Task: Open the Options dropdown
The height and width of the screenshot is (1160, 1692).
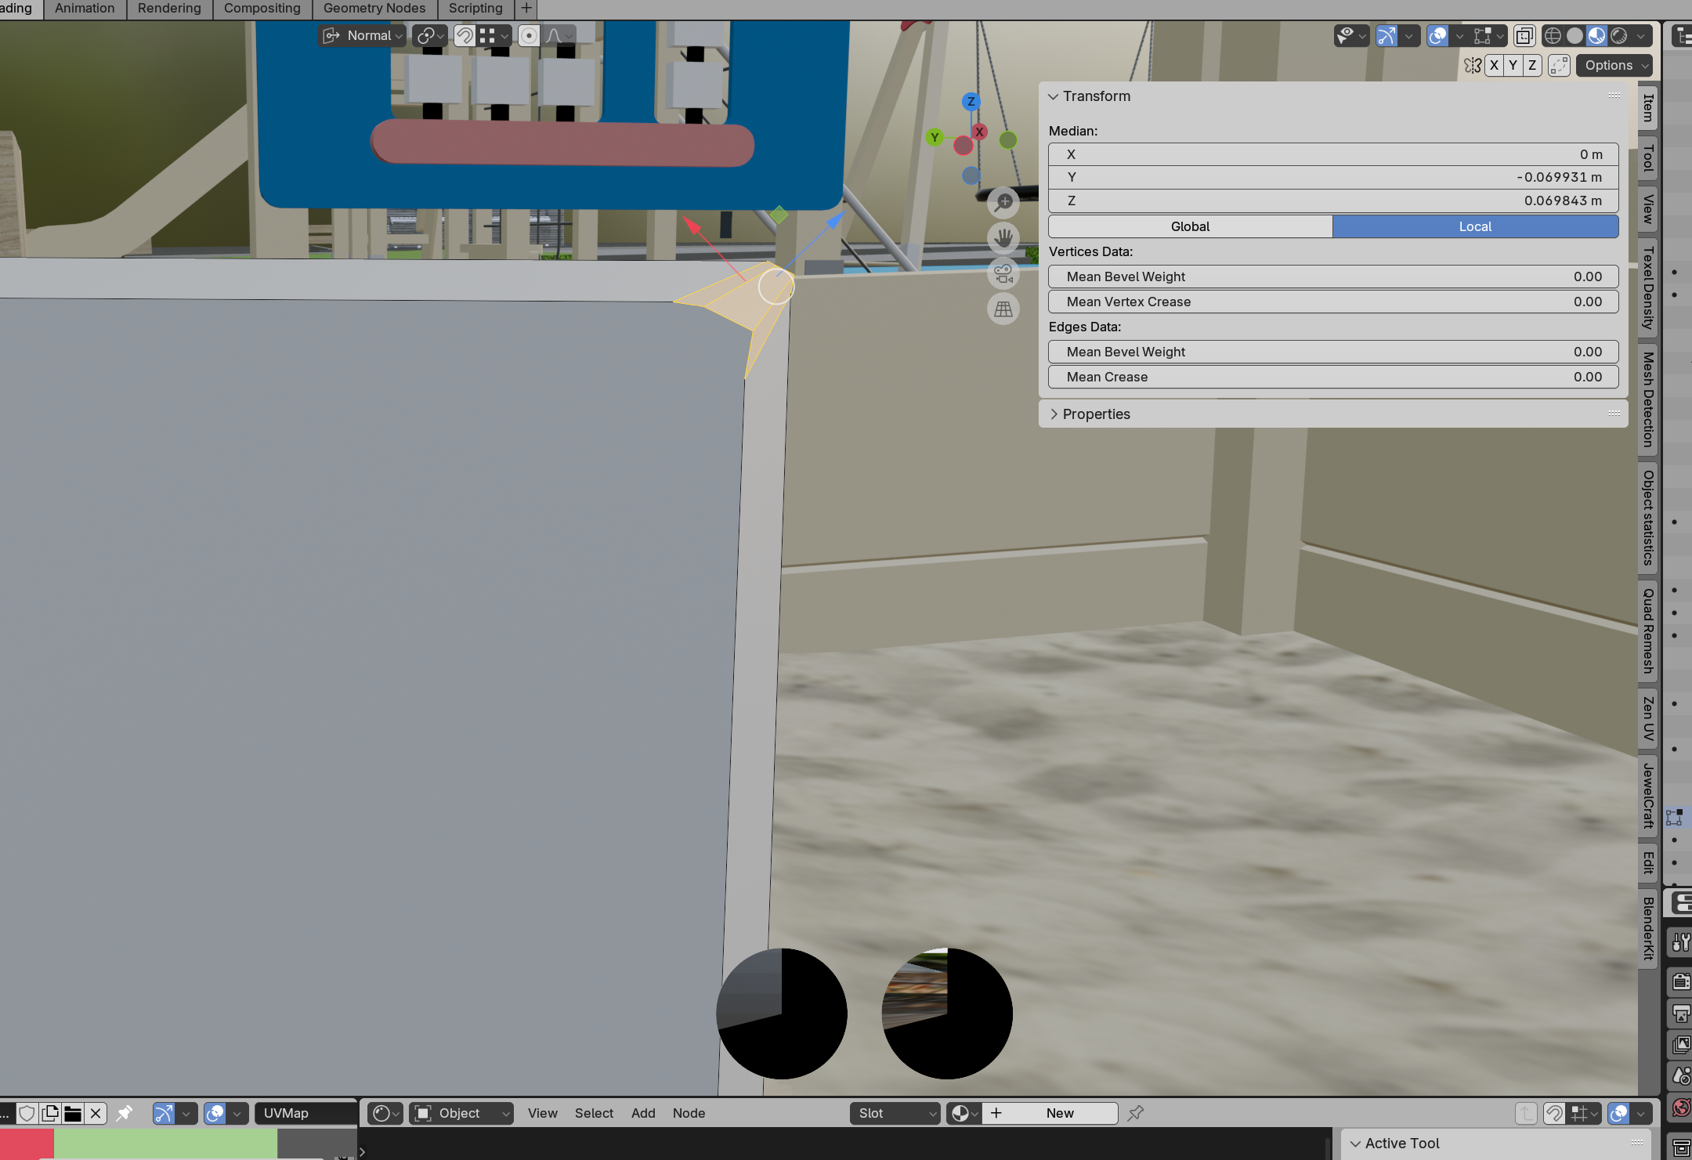Action: (x=1615, y=66)
